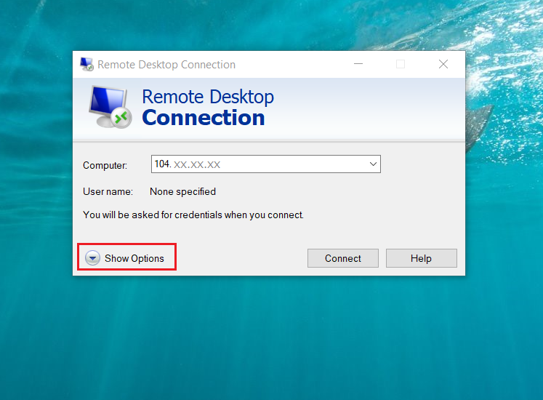The image size is (543, 400).
Task: Click the Connect button
Action: [343, 258]
